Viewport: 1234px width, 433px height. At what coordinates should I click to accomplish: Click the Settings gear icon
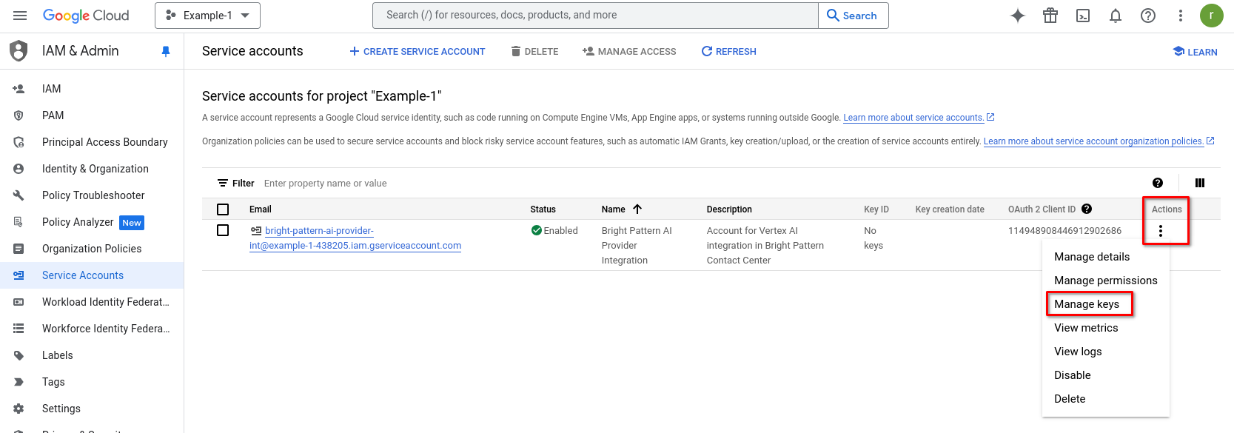coord(19,409)
